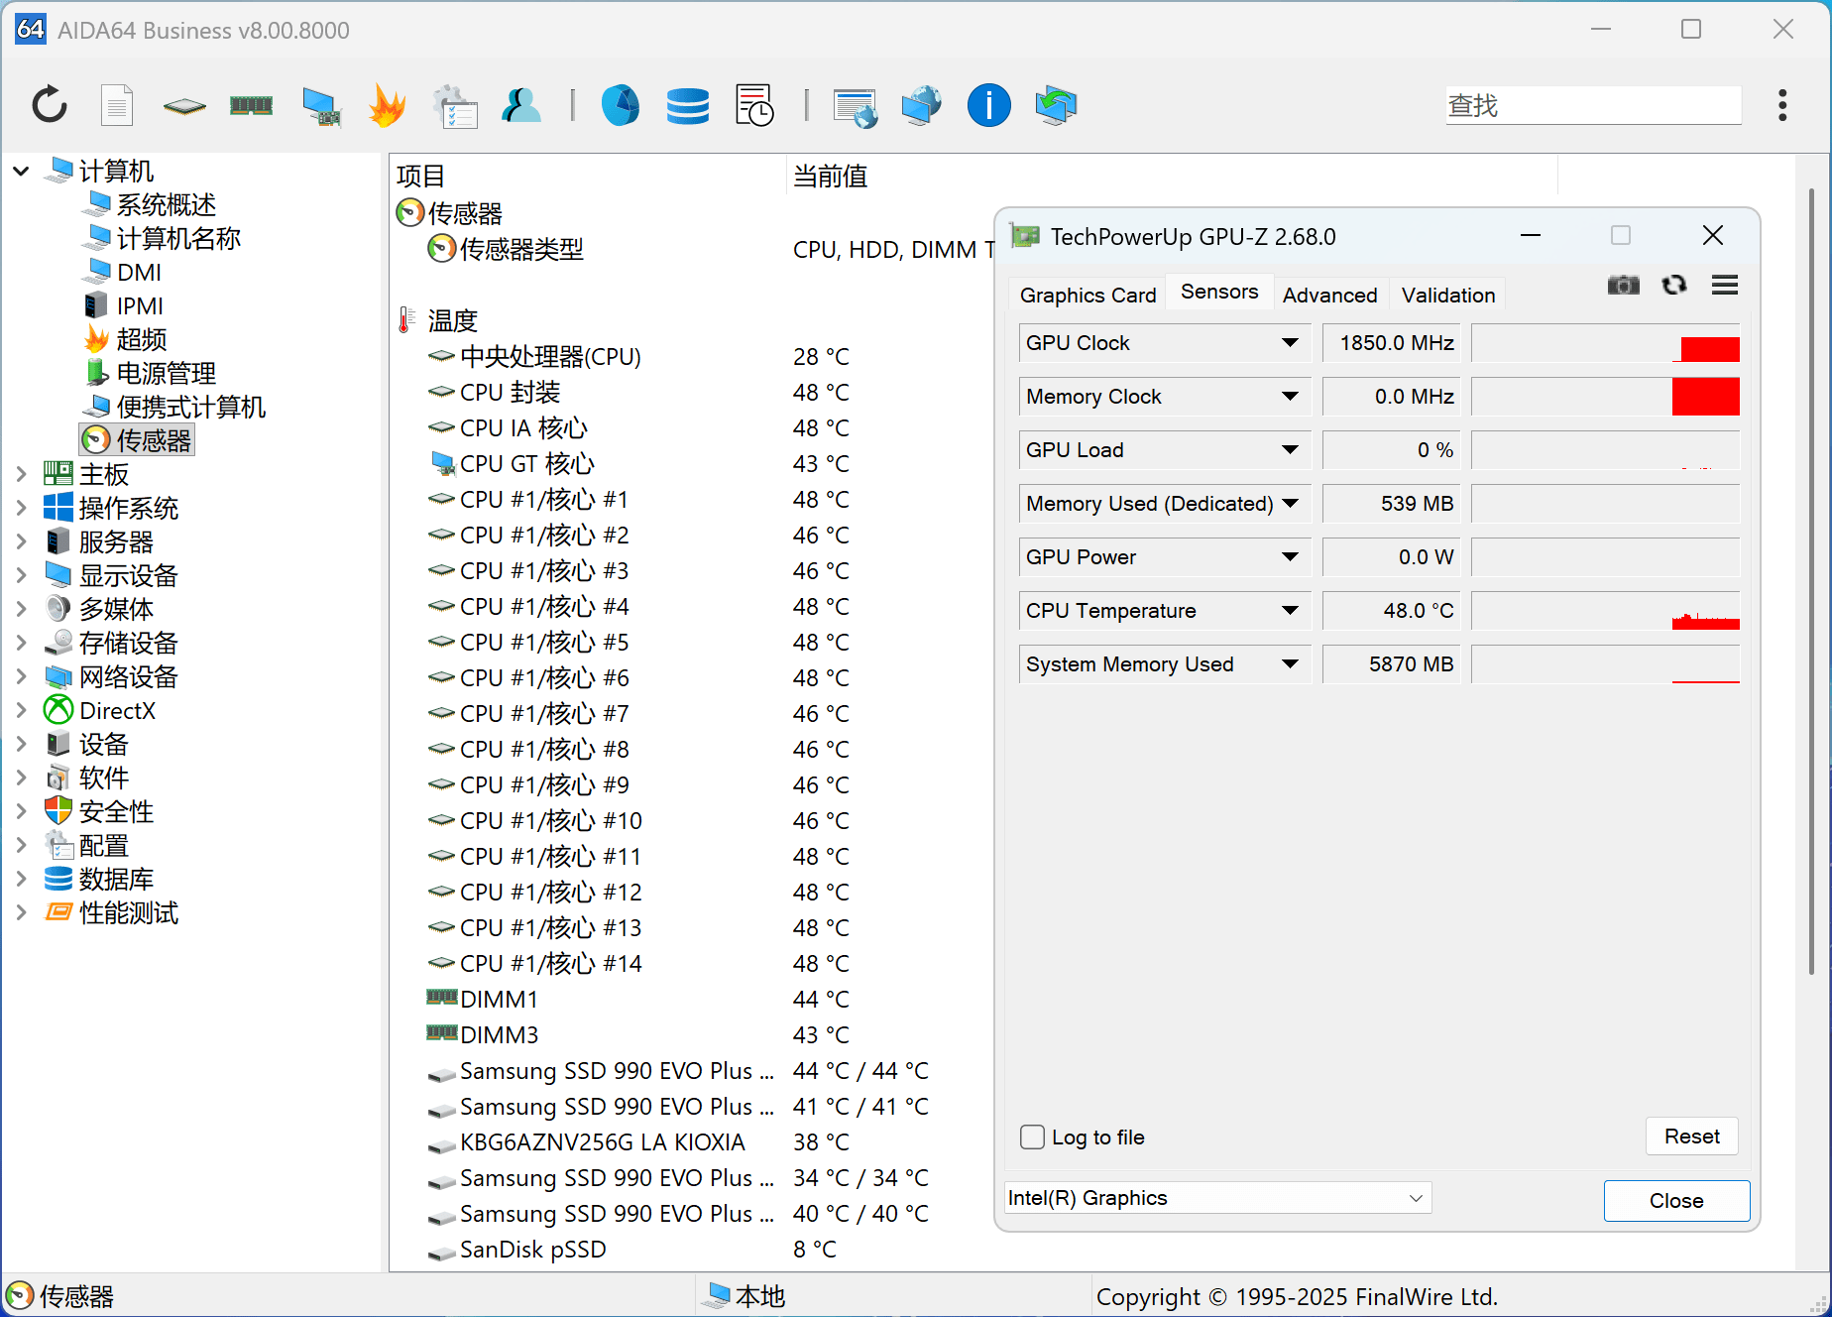Open the report page icon in toolbar
Viewport: 1832px width, 1317px height.
117,105
